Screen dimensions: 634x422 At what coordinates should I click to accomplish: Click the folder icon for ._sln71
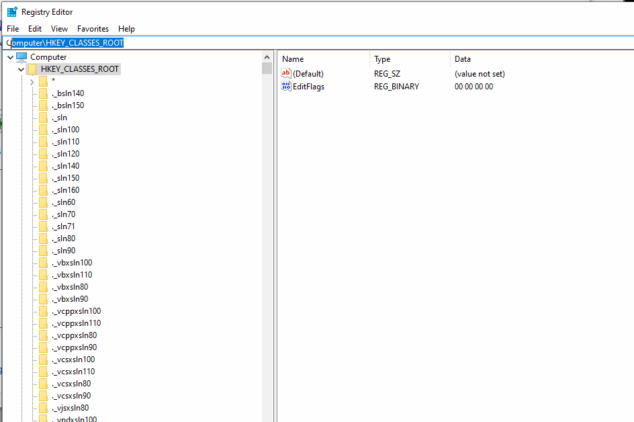tap(43, 226)
